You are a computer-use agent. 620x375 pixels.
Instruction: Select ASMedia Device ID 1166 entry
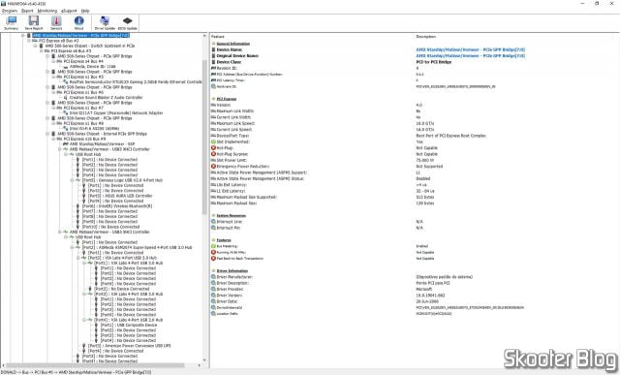[x=93, y=67]
